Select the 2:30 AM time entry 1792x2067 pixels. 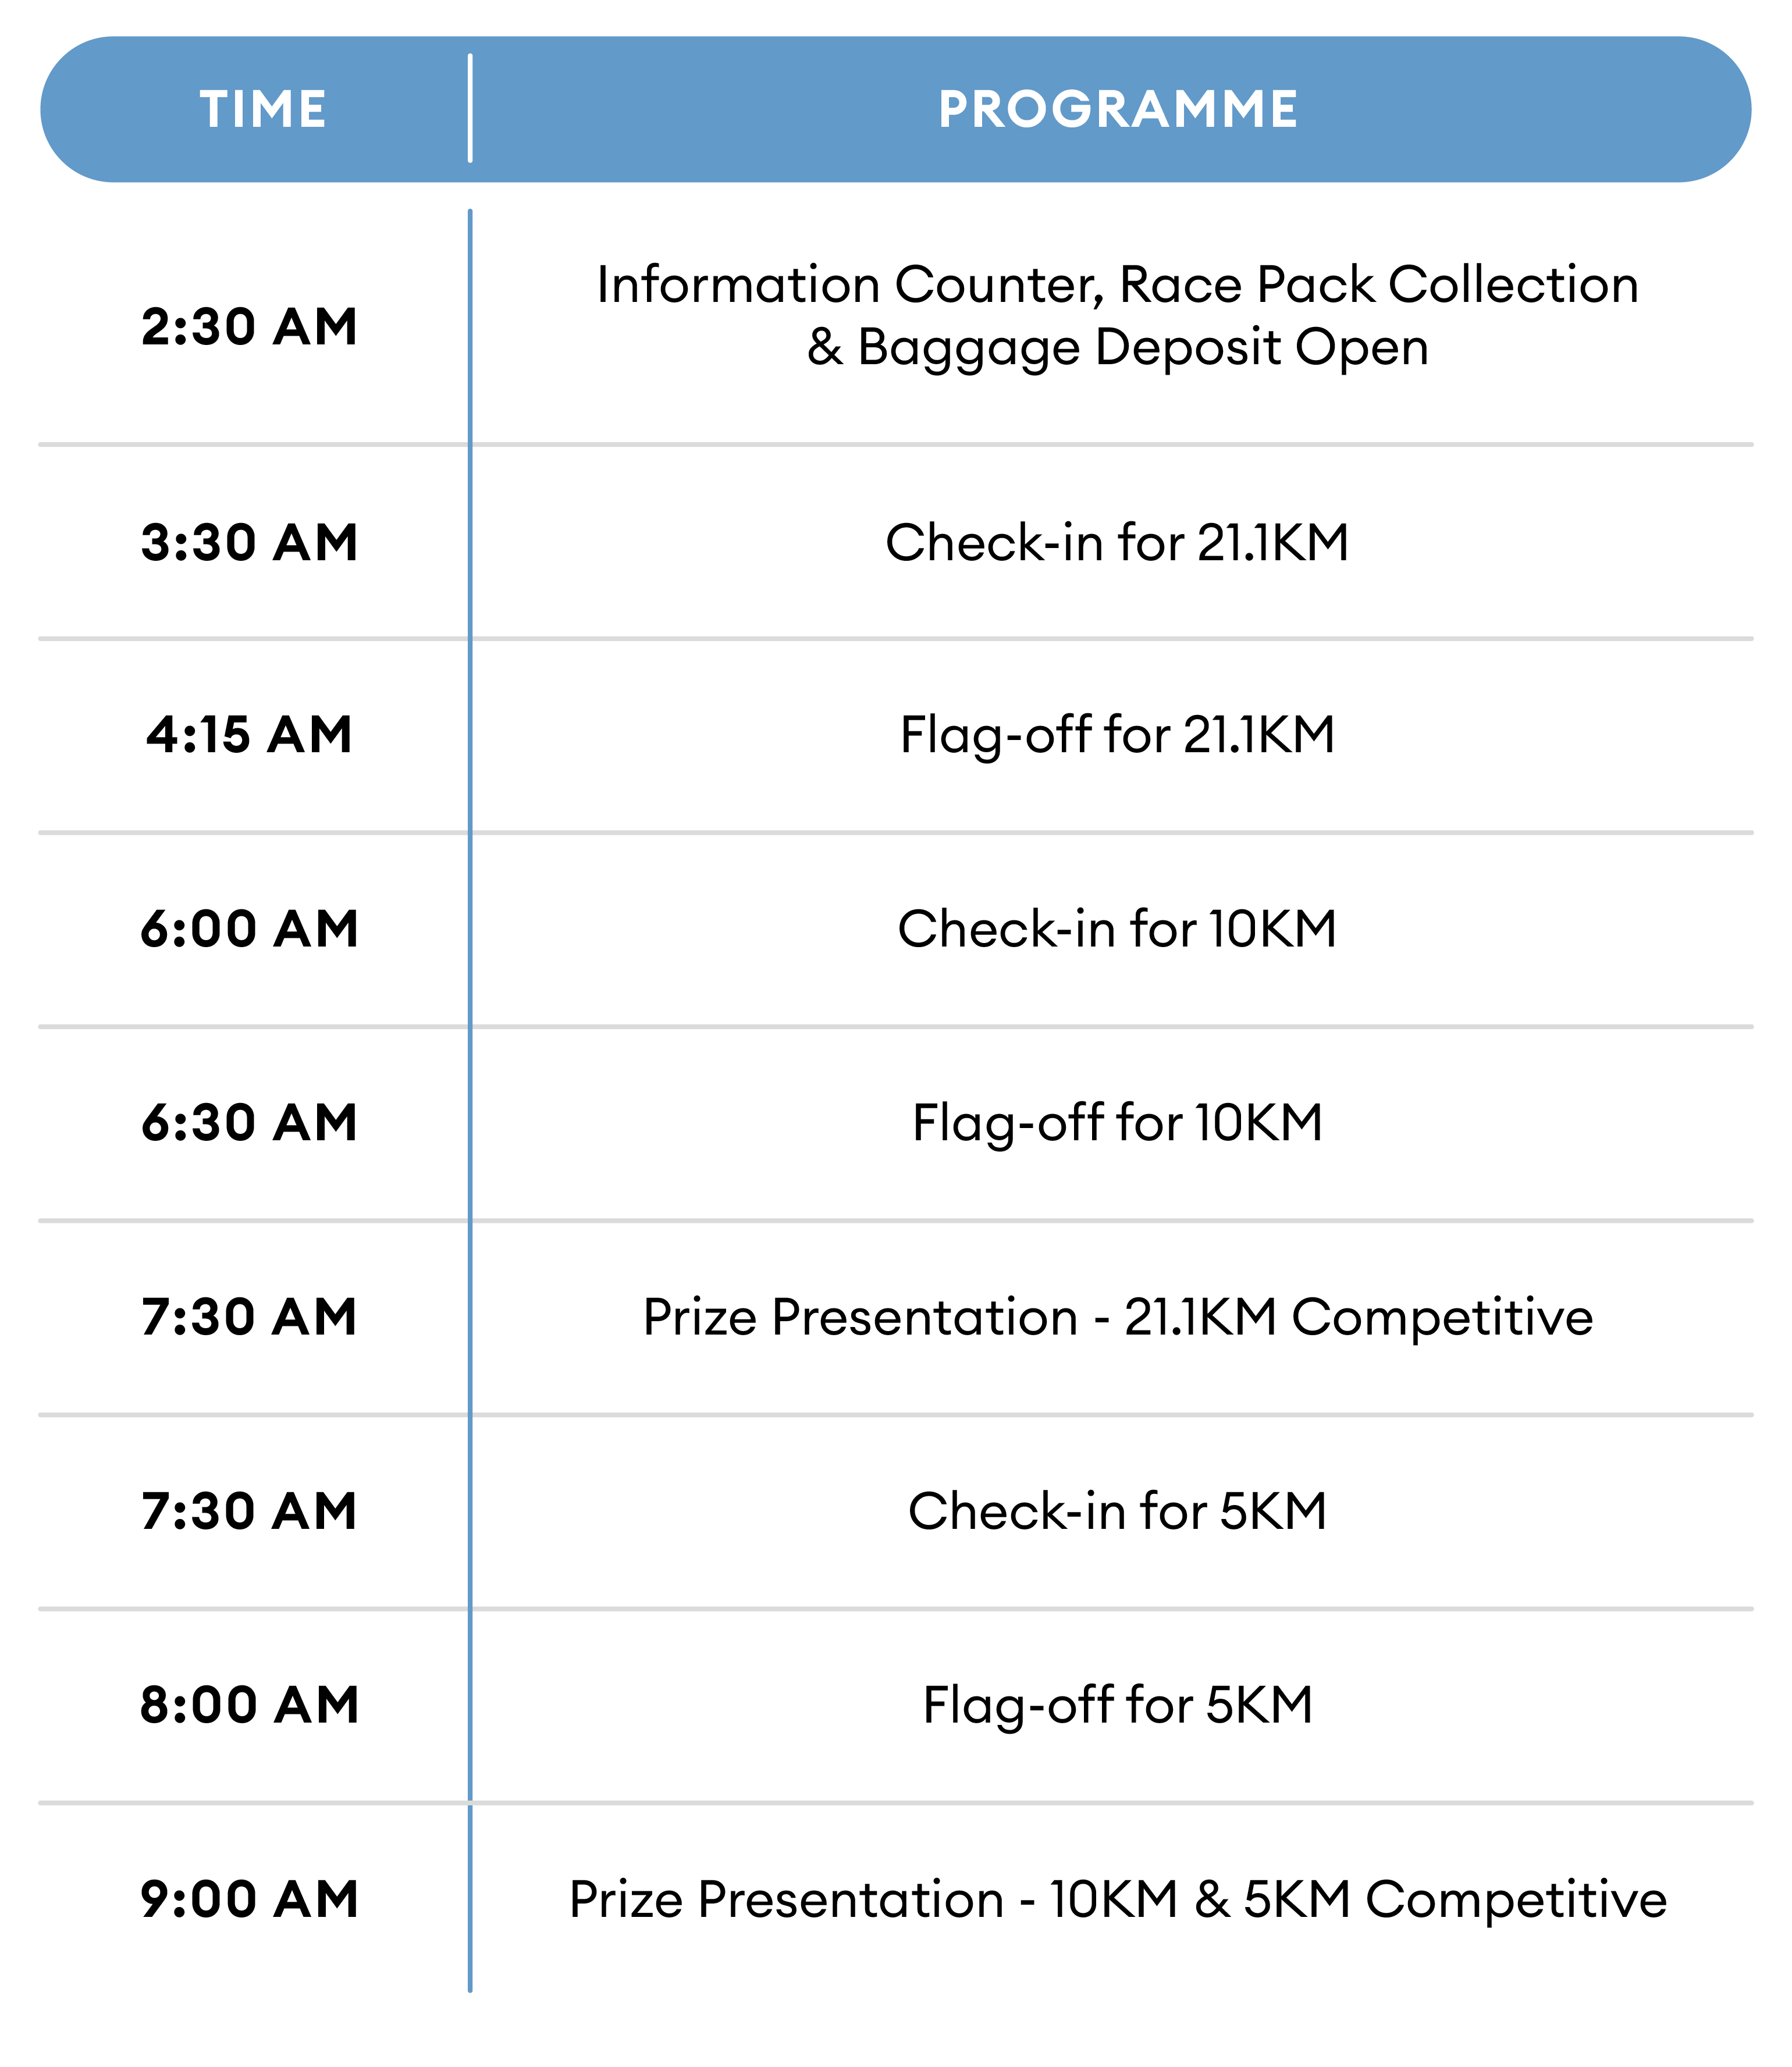coord(250,327)
